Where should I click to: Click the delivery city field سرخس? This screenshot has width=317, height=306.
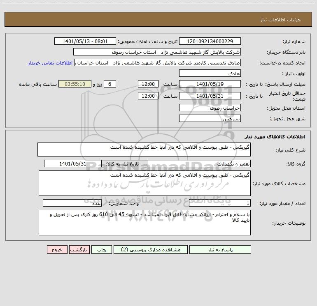[x=210, y=118]
